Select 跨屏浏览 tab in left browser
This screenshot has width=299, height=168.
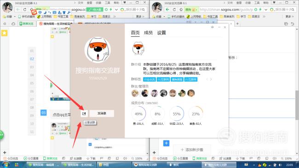point(27,23)
